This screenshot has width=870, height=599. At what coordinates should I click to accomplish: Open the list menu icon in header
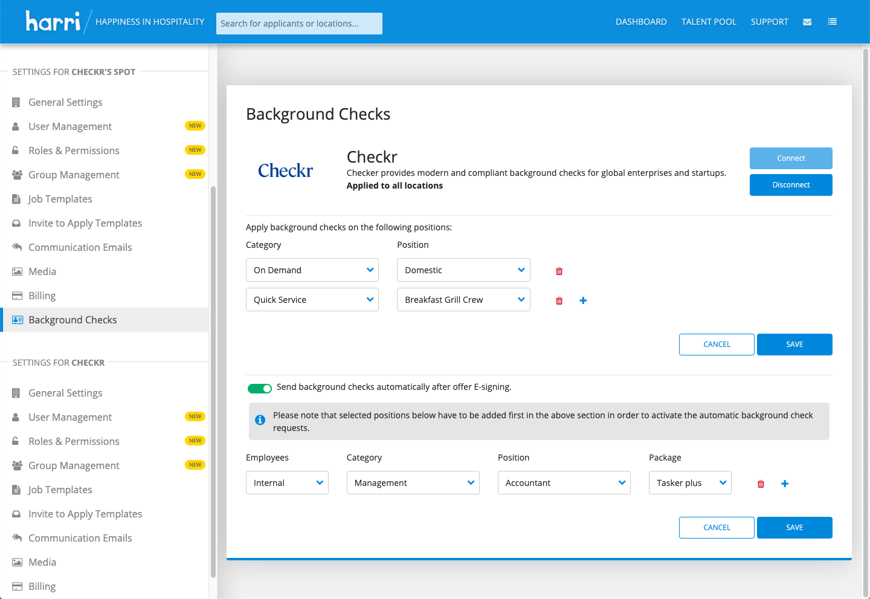pyautogui.click(x=833, y=22)
